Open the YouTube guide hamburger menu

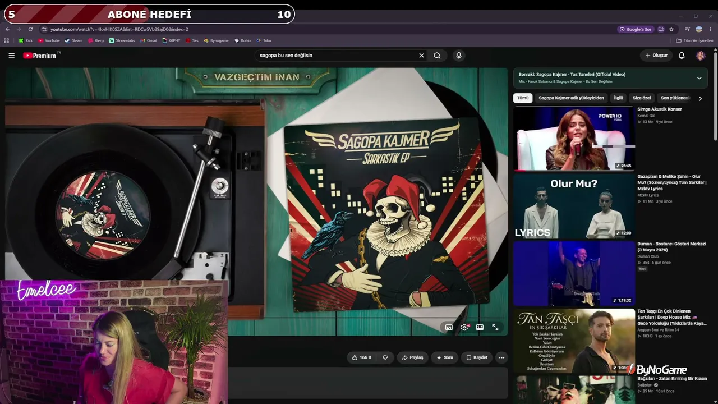[x=11, y=56]
